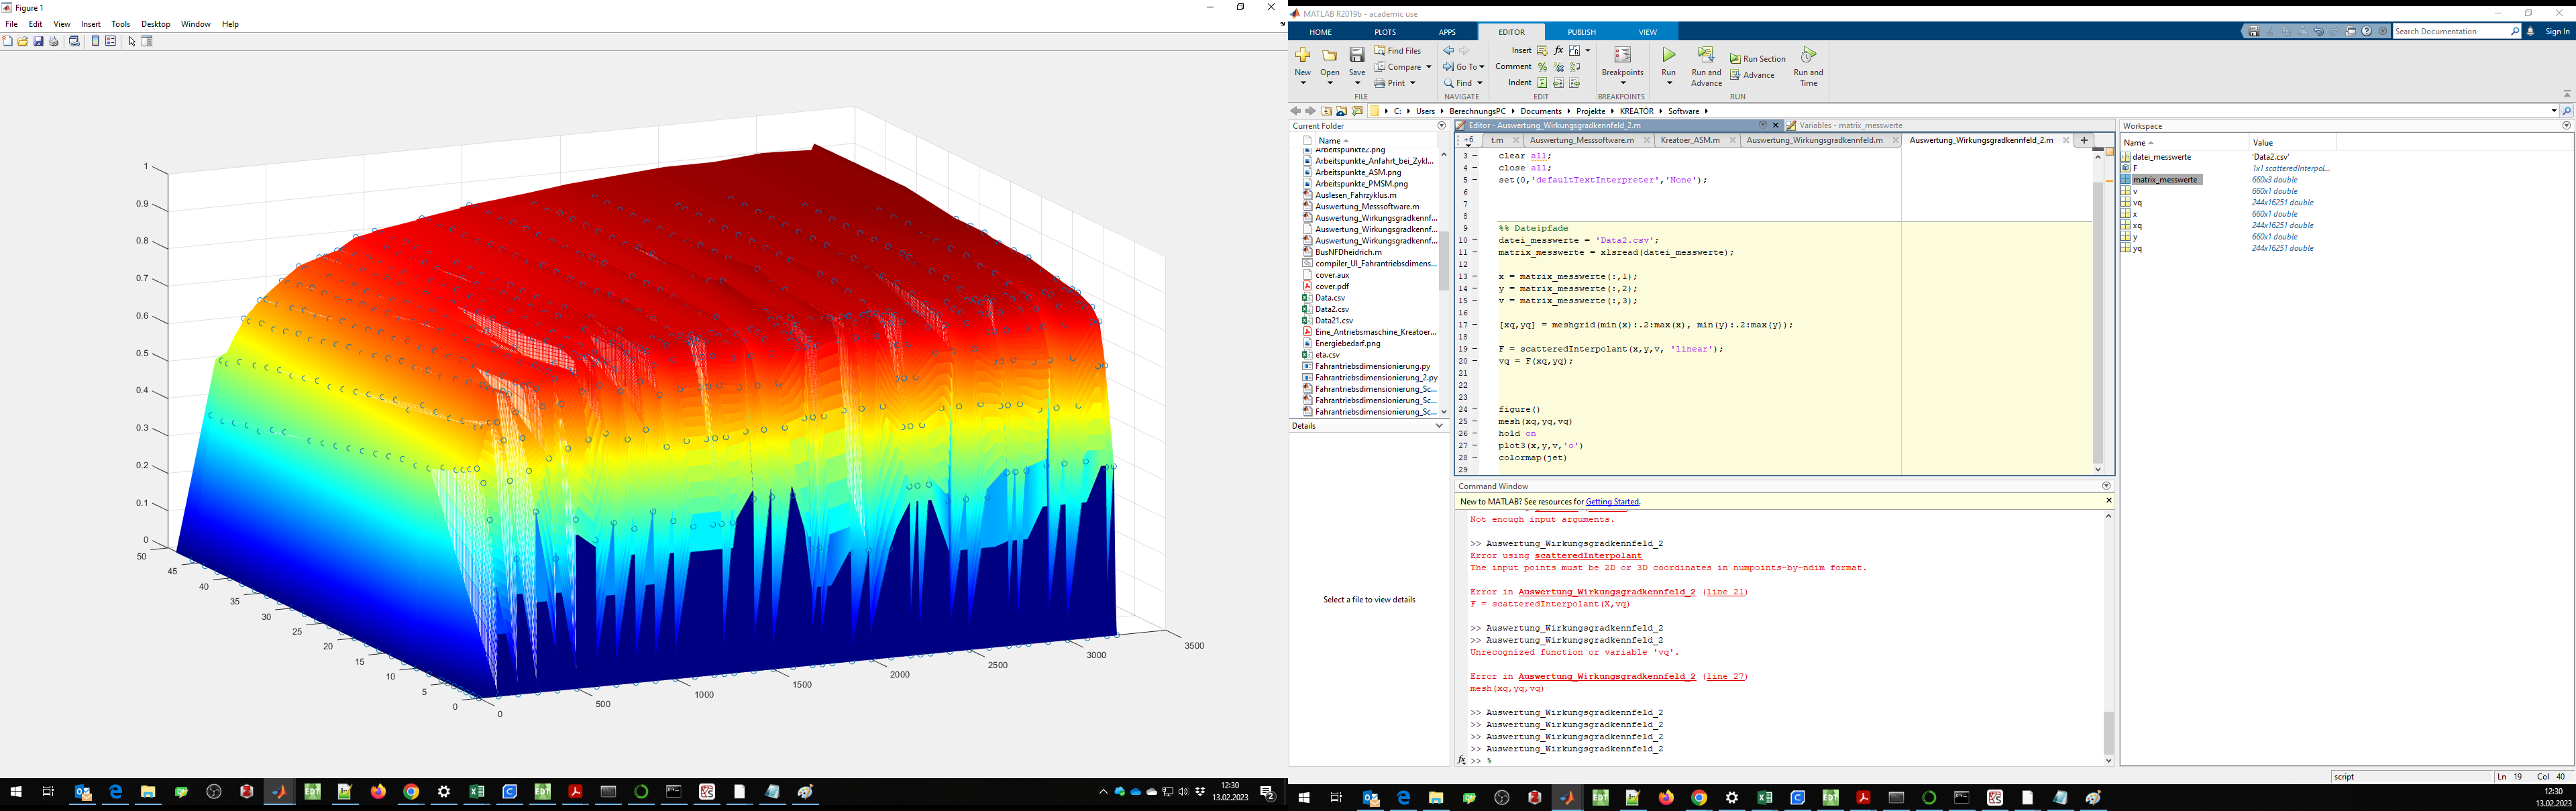Click the Search Documentation field
Screen dimensions: 2576x811
point(2450,31)
